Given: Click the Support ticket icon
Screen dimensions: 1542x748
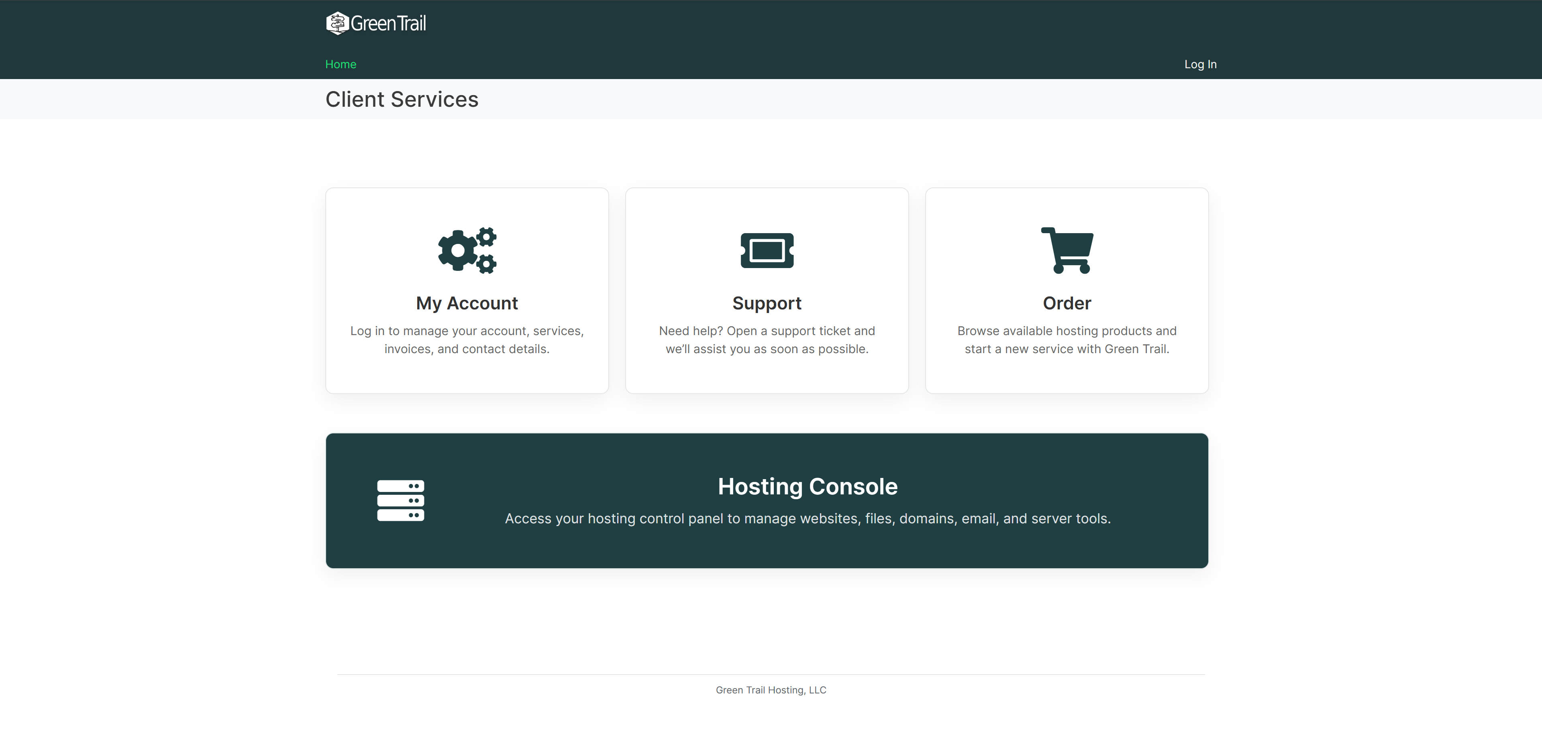Looking at the screenshot, I should point(767,250).
